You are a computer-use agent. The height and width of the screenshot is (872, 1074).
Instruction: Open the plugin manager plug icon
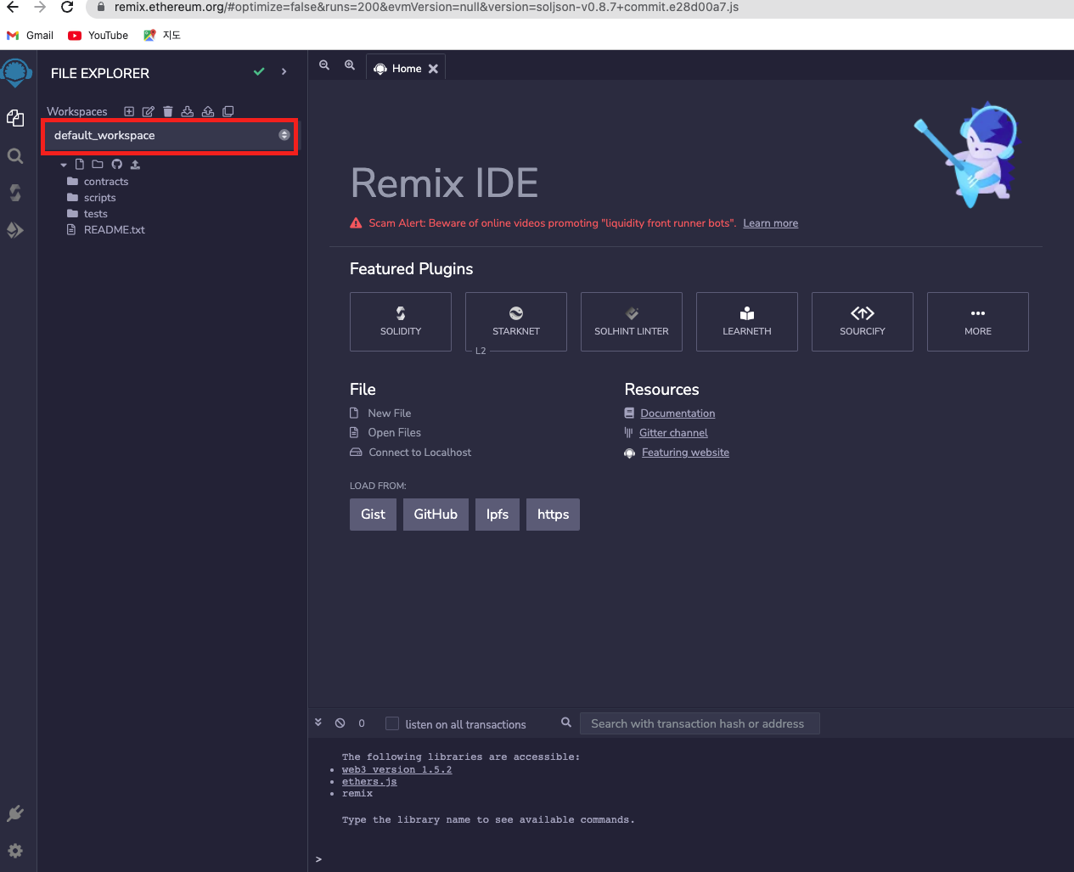point(15,813)
